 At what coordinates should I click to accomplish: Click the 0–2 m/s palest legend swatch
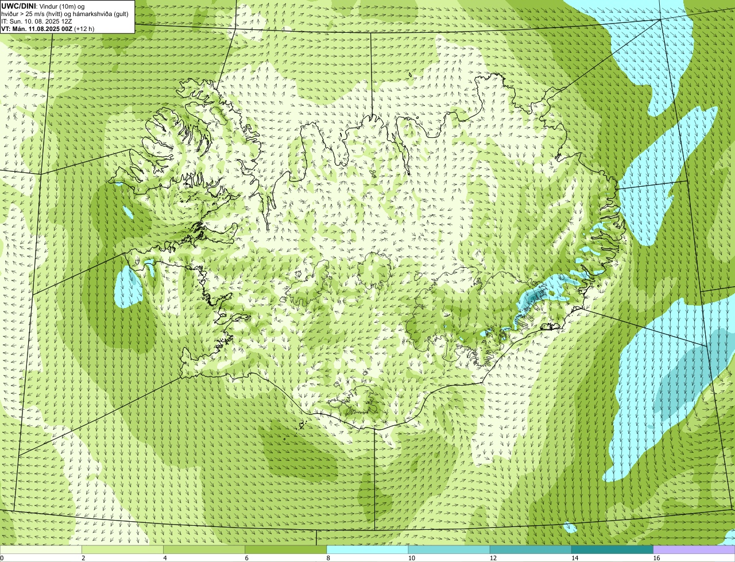point(41,550)
